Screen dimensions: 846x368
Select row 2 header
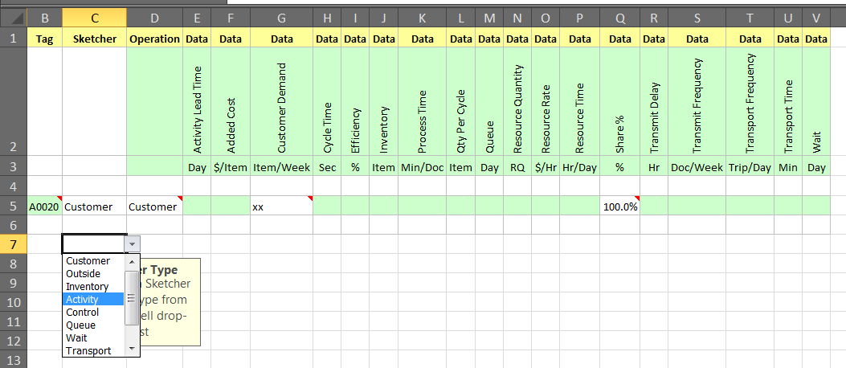point(13,101)
